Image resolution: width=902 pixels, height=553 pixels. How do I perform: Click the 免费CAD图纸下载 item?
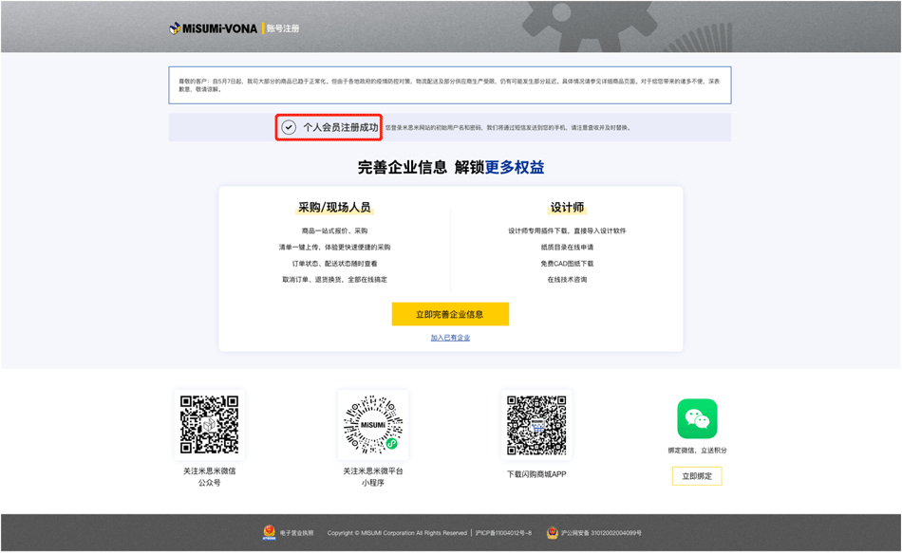pos(567,264)
